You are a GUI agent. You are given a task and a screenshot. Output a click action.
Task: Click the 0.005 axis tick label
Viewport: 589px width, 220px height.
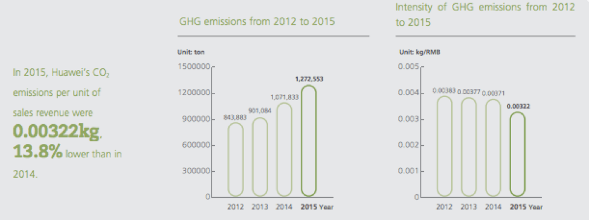tap(409, 67)
